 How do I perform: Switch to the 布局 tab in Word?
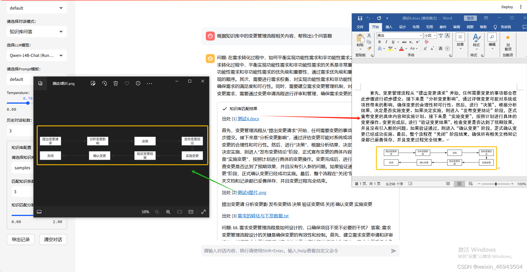pos(416,27)
